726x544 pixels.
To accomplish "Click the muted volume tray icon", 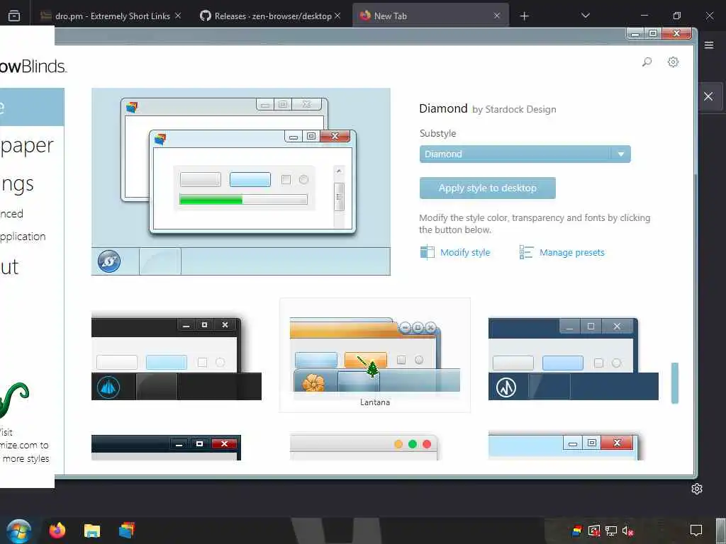I will pos(628,531).
